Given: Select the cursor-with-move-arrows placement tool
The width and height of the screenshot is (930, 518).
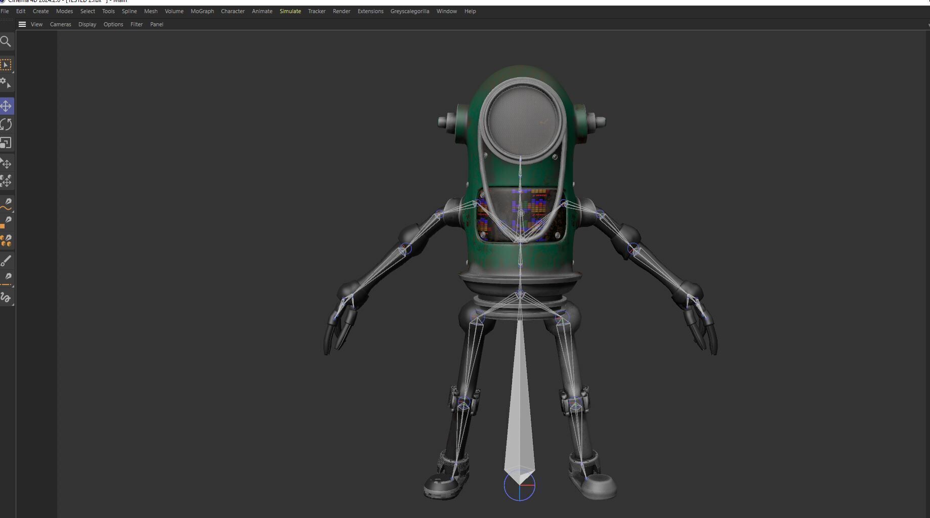Looking at the screenshot, I should [6, 163].
